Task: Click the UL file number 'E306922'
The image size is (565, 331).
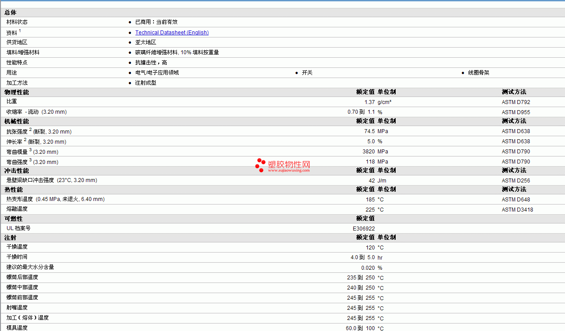Action: pyautogui.click(x=364, y=229)
